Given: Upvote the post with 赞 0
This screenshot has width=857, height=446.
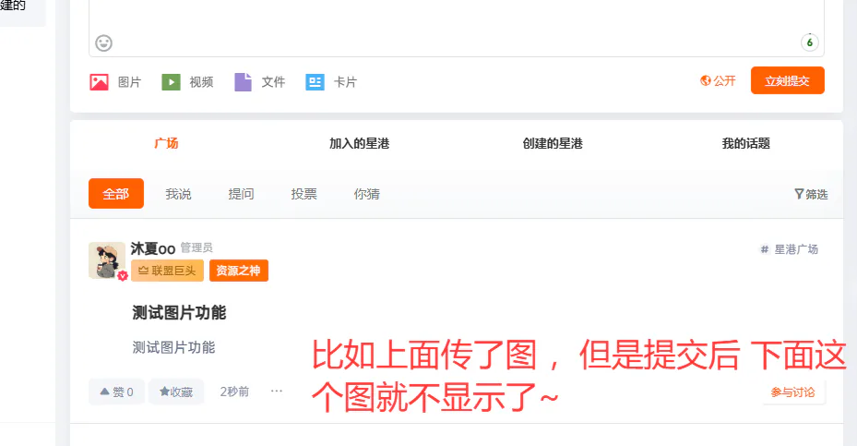Looking at the screenshot, I should [x=116, y=392].
